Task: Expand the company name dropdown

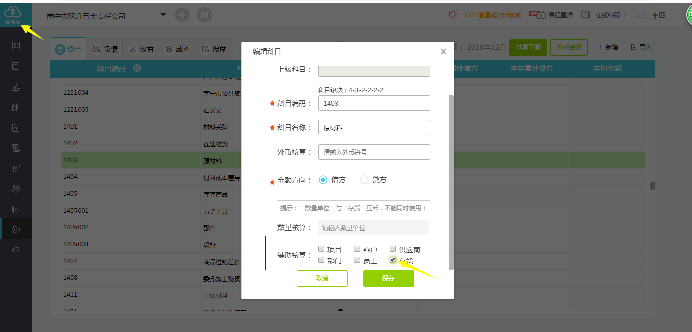Action: click(x=163, y=15)
